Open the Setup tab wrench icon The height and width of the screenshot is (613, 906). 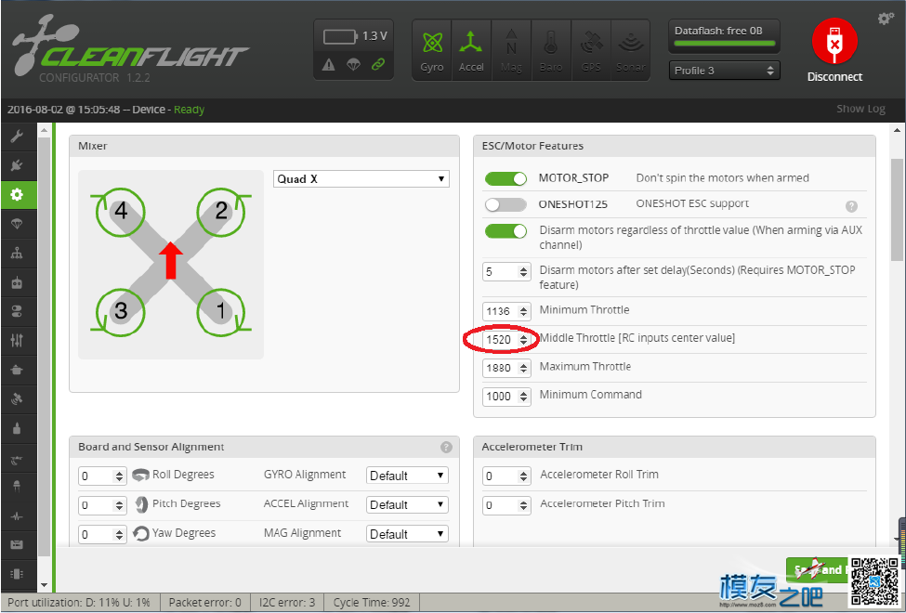pos(17,137)
